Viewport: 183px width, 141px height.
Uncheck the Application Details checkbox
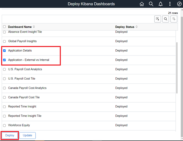pyautogui.click(x=4, y=51)
